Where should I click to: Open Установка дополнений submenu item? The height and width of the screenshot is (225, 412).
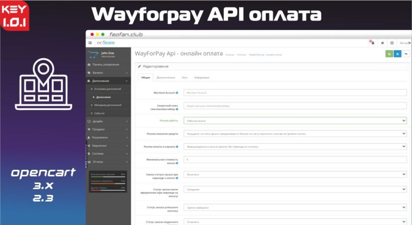click(x=108, y=89)
